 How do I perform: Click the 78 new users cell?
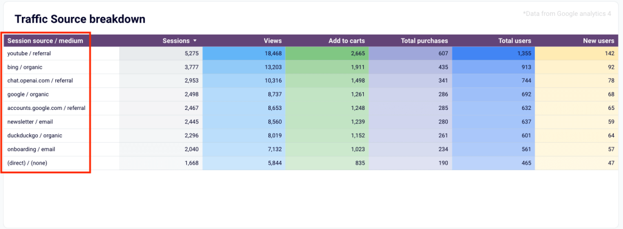tap(577, 81)
